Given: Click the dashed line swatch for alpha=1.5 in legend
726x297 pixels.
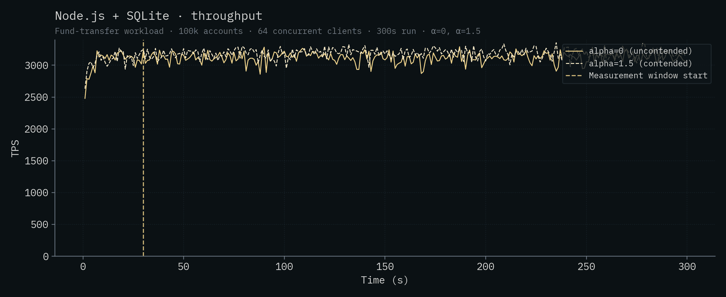Looking at the screenshot, I should click(574, 64).
